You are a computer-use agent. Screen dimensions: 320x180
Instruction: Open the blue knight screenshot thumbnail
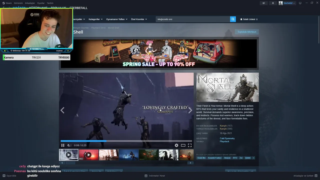tap(128, 155)
